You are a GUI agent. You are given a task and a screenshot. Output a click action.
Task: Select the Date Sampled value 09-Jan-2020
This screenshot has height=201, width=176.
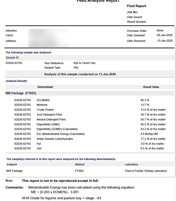click(x=165, y=35)
